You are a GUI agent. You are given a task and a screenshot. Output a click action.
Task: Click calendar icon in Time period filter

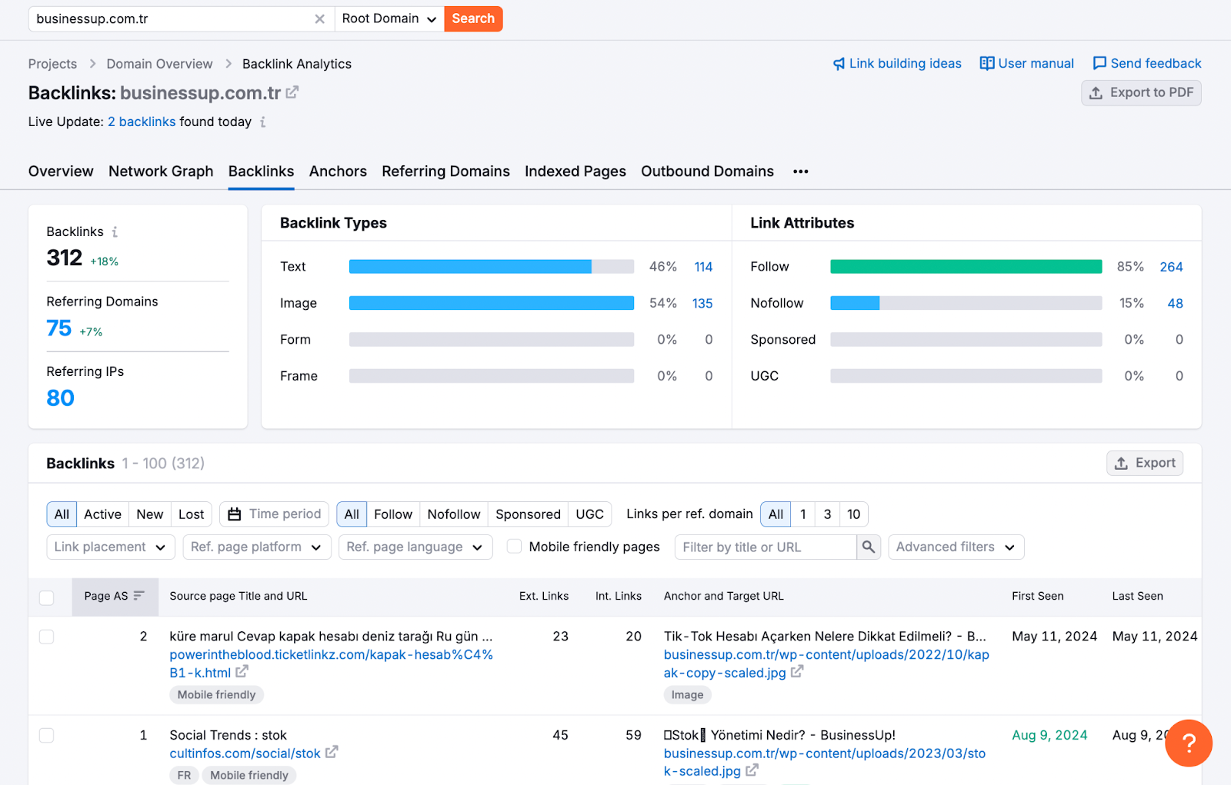pyautogui.click(x=235, y=514)
